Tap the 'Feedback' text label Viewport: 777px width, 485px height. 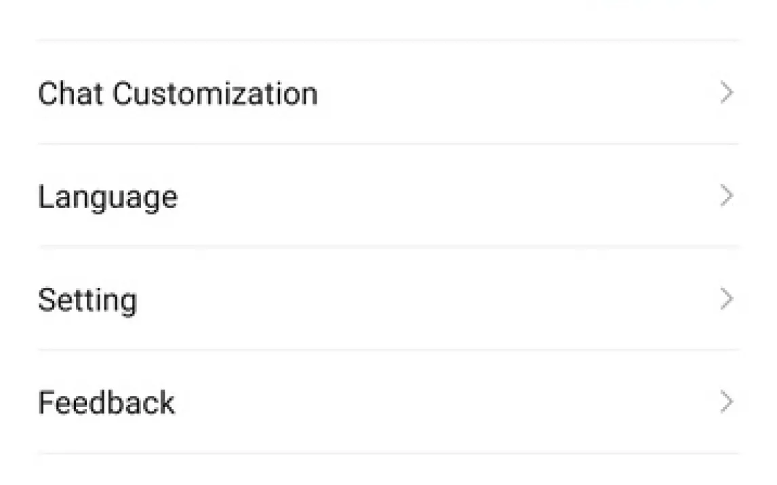106,402
